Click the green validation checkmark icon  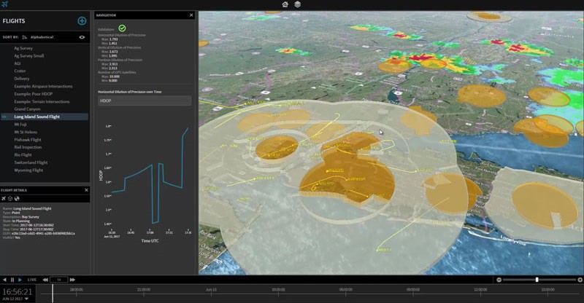coord(122,28)
